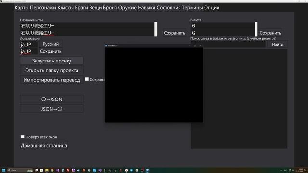308x173 pixels.
Task: Click the ○→JSON export button
Action: pos(51,99)
